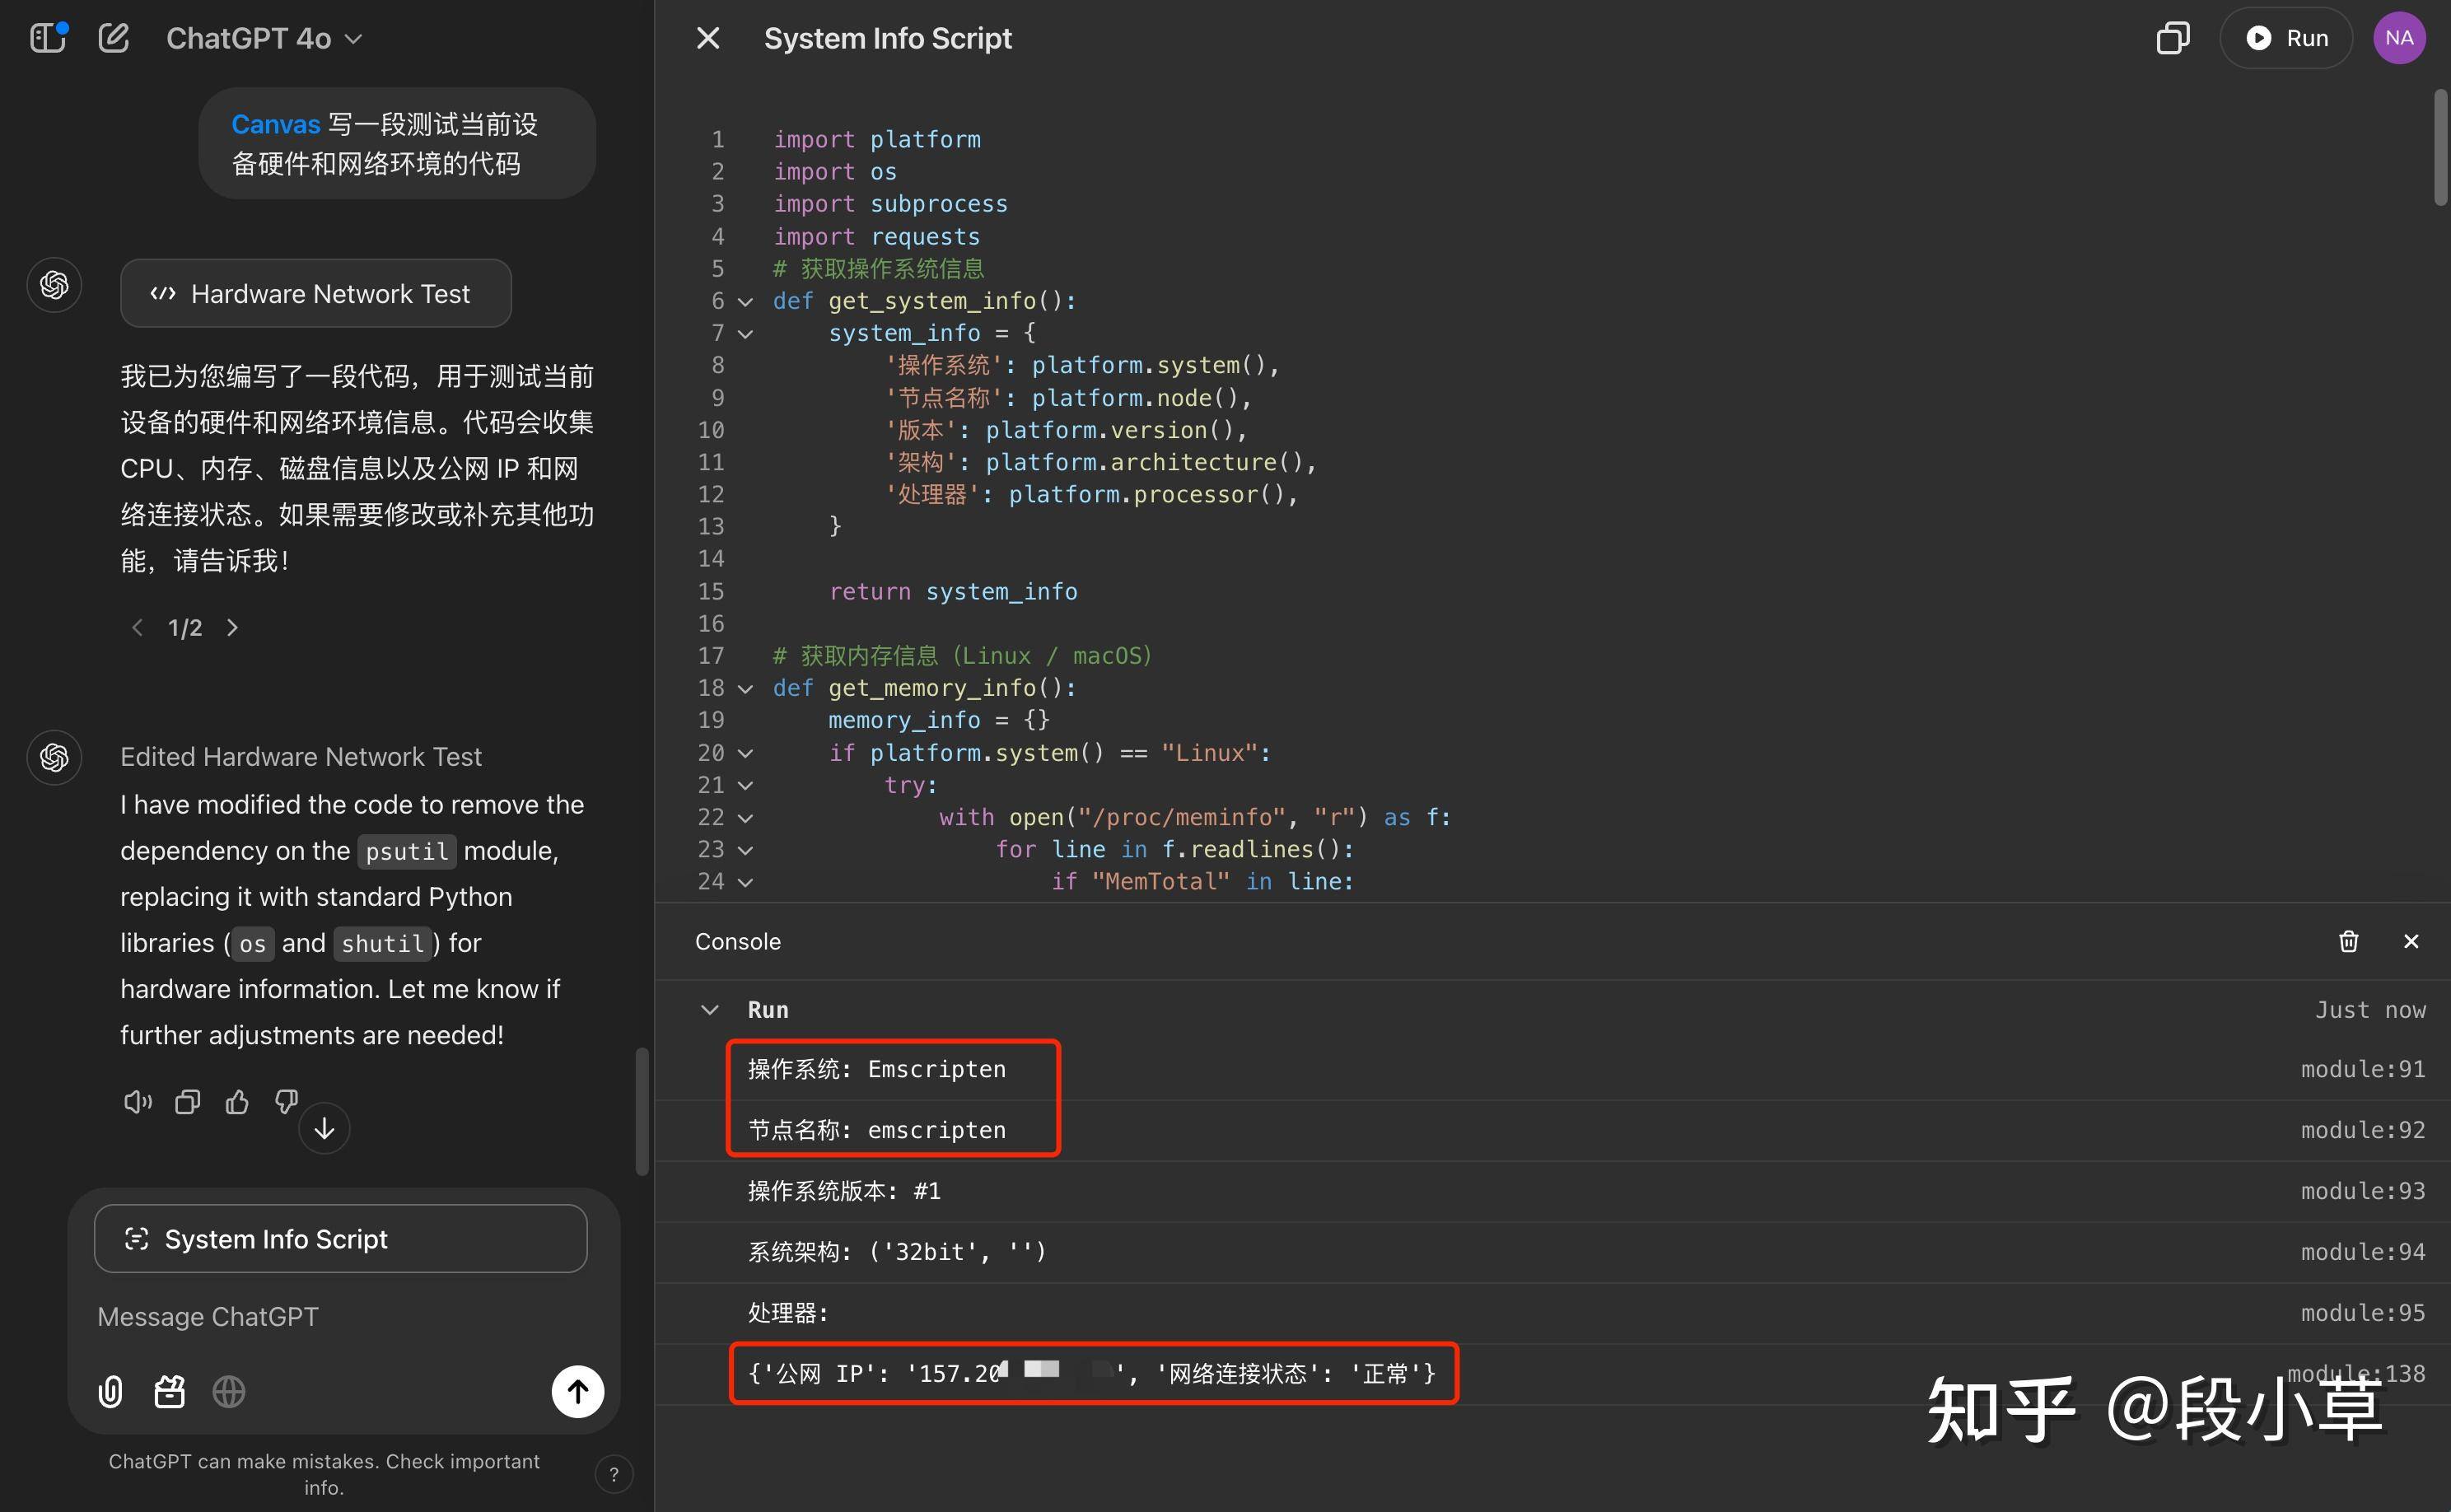Click ChatGPT avatar beside Hardware Network Test

coord(54,285)
